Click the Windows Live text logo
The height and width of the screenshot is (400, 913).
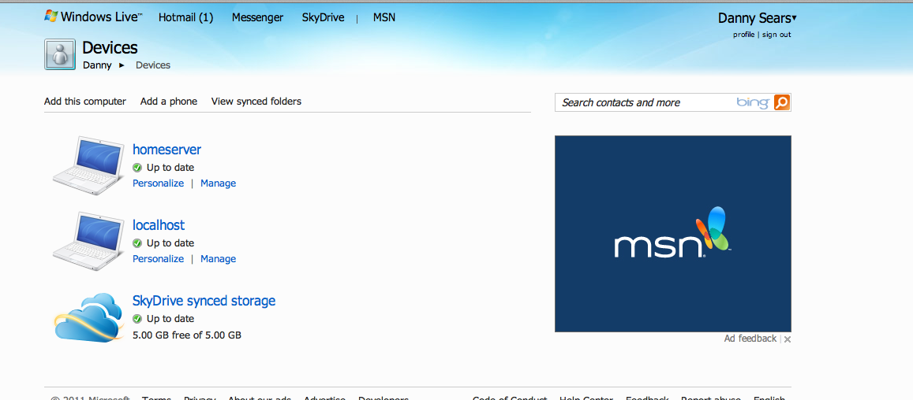coord(101,17)
